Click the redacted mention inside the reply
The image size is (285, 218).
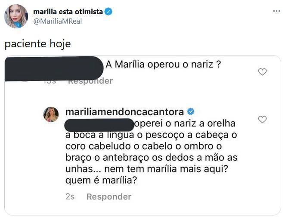pos(99,124)
